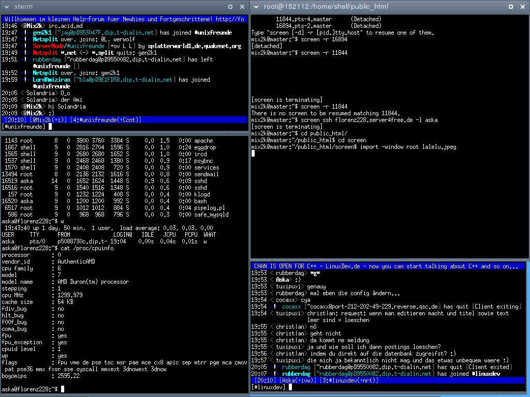The image size is (530, 397).
Task: Click the root@152112:/home/shell/public_html title
Action: [326, 7]
